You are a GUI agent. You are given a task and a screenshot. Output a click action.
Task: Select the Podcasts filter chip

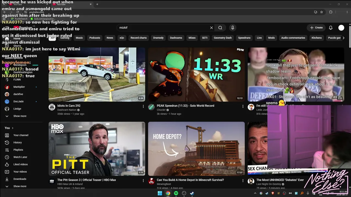point(95,38)
